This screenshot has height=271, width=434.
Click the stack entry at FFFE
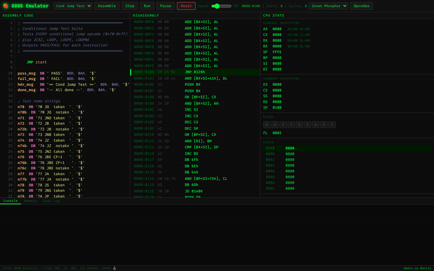pyautogui.click(x=347, y=148)
